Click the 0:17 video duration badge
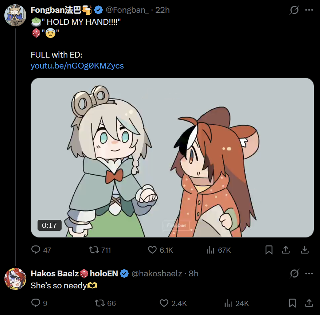Image resolution: width=320 pixels, height=315 pixels. (x=50, y=225)
